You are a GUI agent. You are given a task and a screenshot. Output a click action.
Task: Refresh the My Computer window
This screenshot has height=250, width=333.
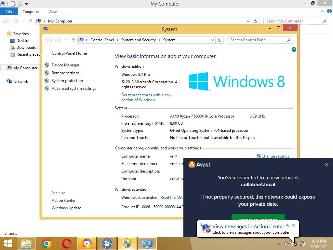255,21
